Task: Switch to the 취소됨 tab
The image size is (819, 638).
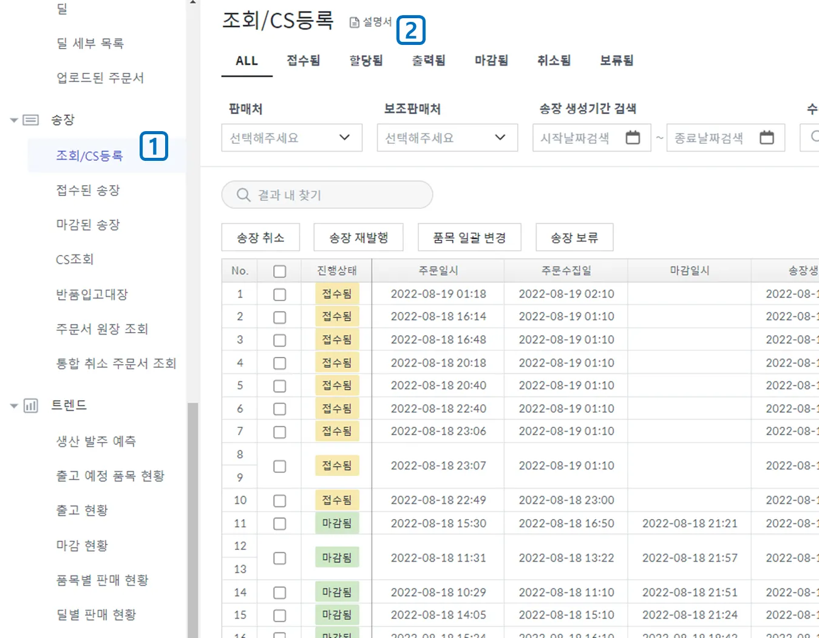Action: pos(554,61)
